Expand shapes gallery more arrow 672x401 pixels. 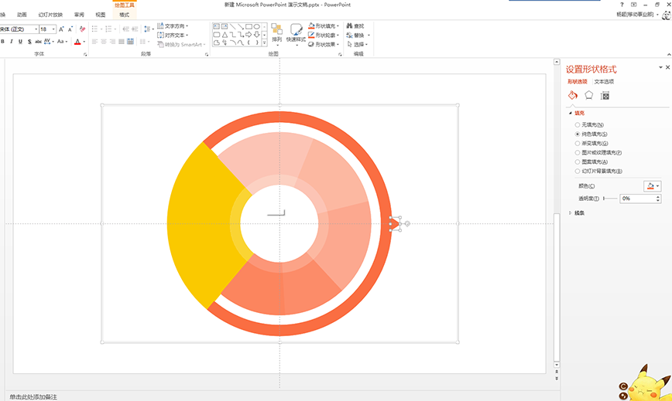pyautogui.click(x=265, y=42)
